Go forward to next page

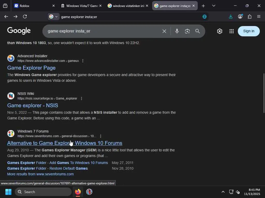point(15,16)
